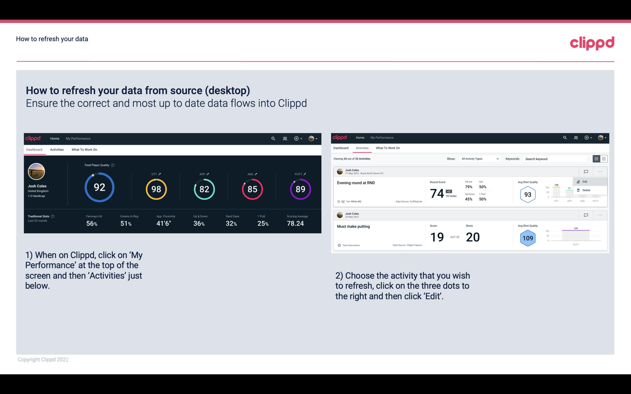
Task: Click the Edit button on Evening round activity
Action: click(586, 181)
